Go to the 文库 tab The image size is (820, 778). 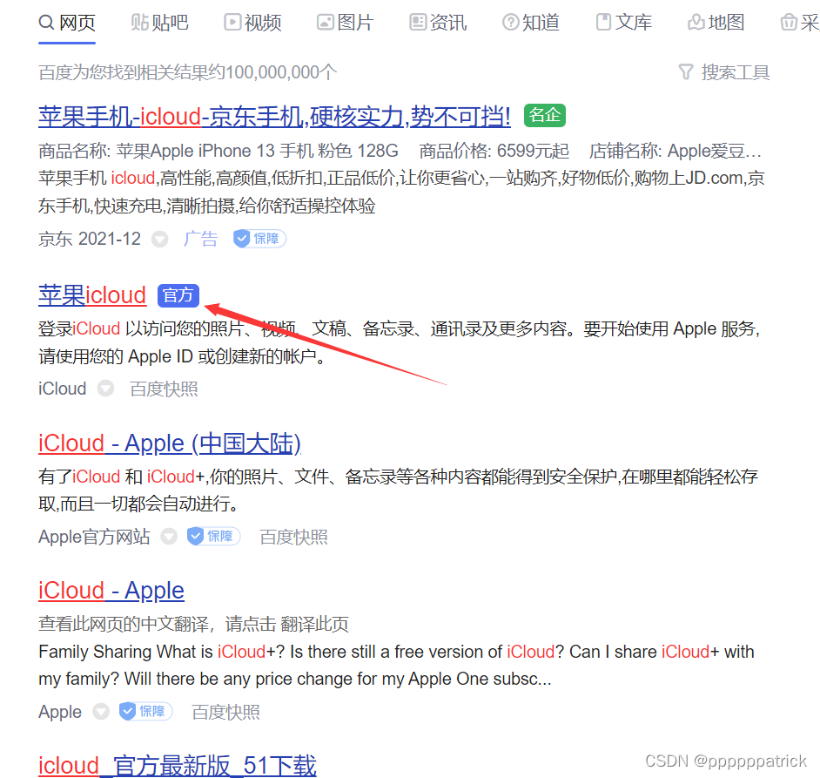pos(624,23)
